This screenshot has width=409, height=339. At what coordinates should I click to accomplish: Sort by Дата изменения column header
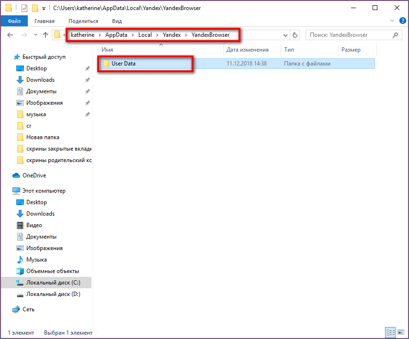pyautogui.click(x=247, y=50)
